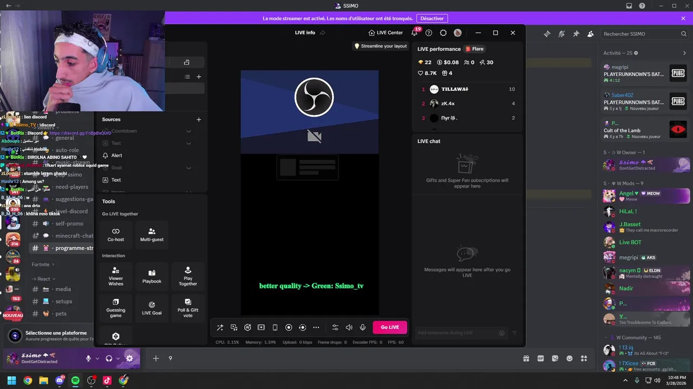Expand the Activité panel arrow
The image size is (693, 389).
point(684,53)
